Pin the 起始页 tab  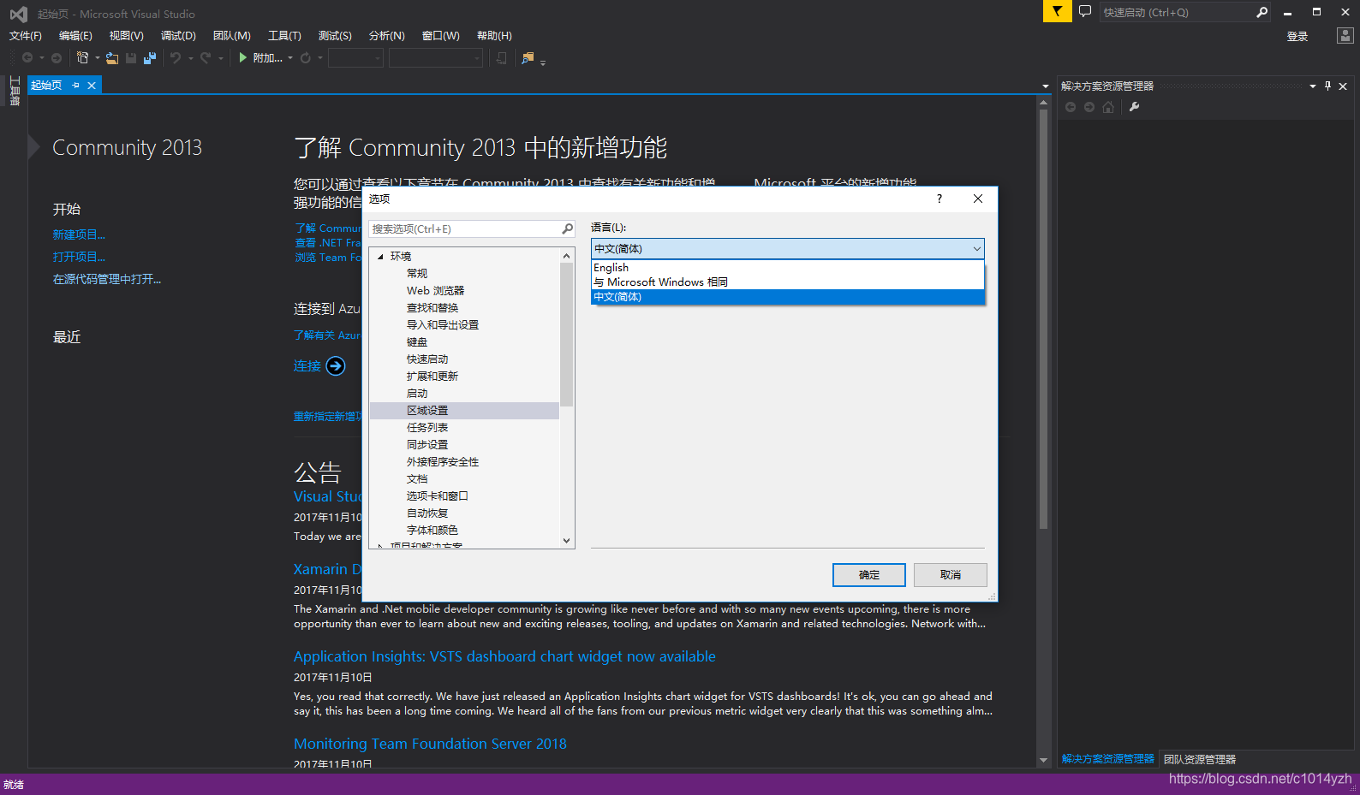point(76,86)
